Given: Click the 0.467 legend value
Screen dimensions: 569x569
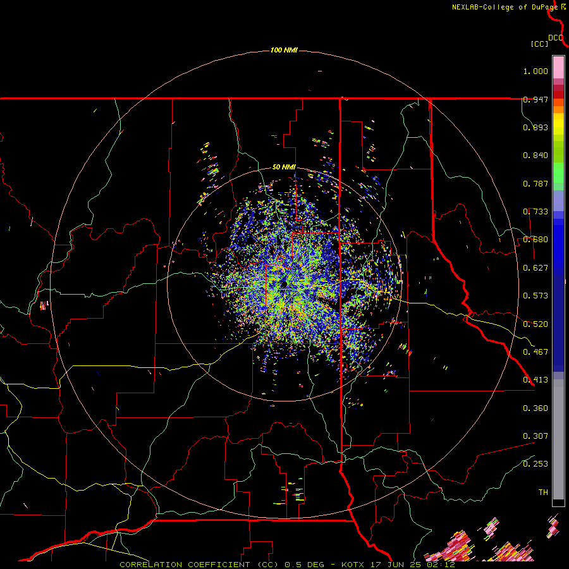Looking at the screenshot, I should click(x=535, y=352).
